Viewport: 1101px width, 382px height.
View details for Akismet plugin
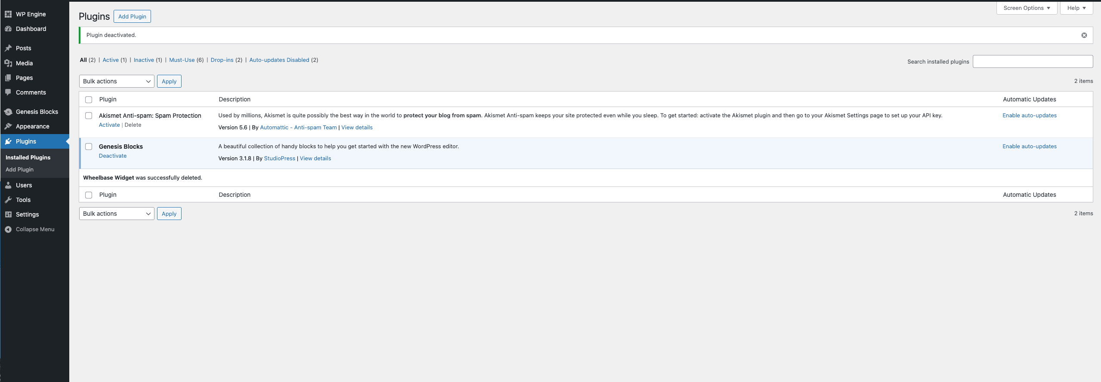pyautogui.click(x=357, y=128)
